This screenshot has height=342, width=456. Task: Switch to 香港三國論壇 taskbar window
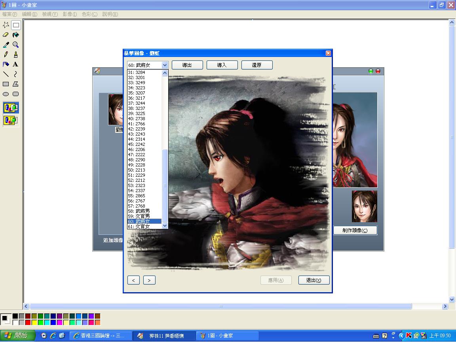[x=101, y=336]
